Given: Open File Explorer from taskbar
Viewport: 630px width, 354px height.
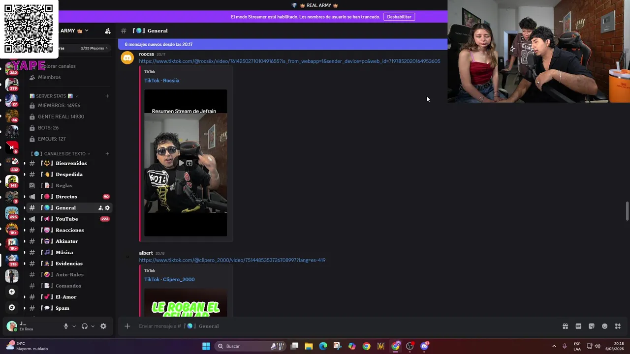Looking at the screenshot, I should tap(309, 346).
